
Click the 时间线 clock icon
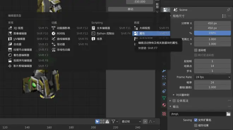click(x=53, y=33)
